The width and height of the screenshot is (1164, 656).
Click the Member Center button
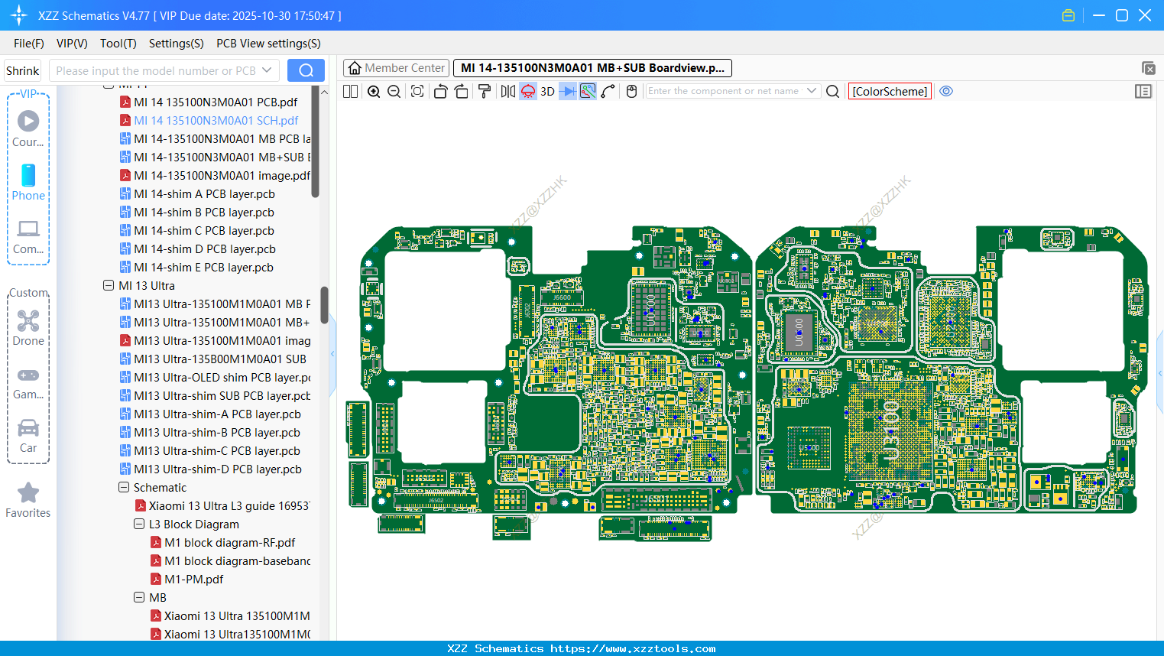(396, 68)
